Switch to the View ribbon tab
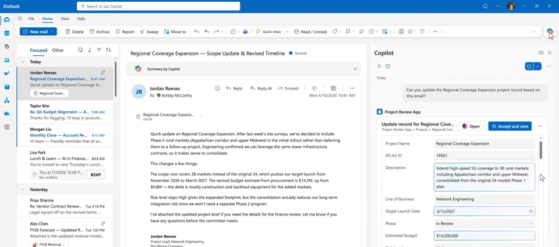559x247 pixels. click(x=65, y=19)
